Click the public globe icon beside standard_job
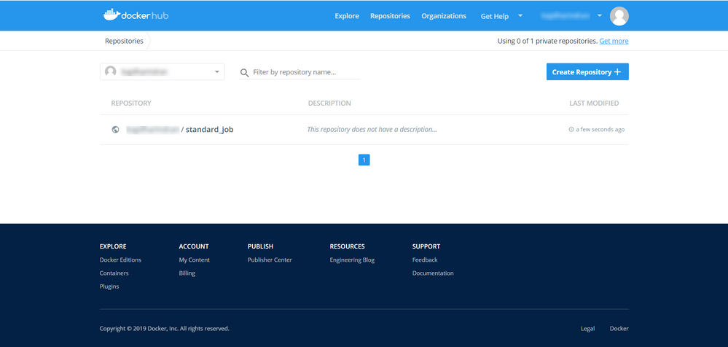The height and width of the screenshot is (347, 728). coord(115,130)
